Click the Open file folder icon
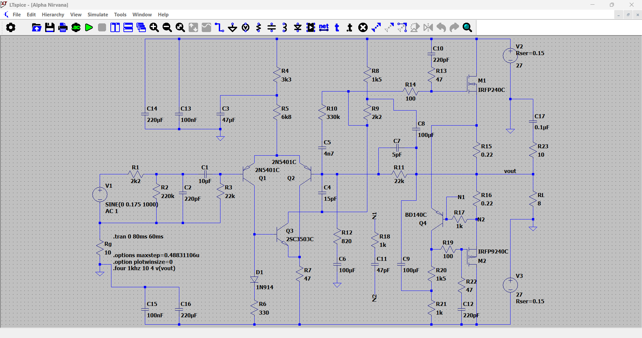 36,27
